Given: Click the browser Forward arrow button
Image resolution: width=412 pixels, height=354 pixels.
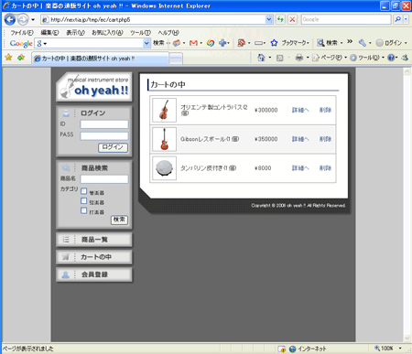Looking at the screenshot, I should [23, 20].
